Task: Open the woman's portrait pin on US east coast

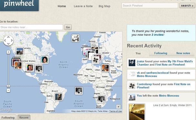Action: (45, 60)
